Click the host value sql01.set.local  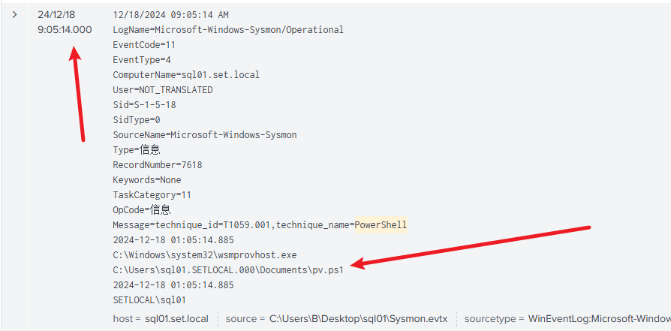[176, 319]
